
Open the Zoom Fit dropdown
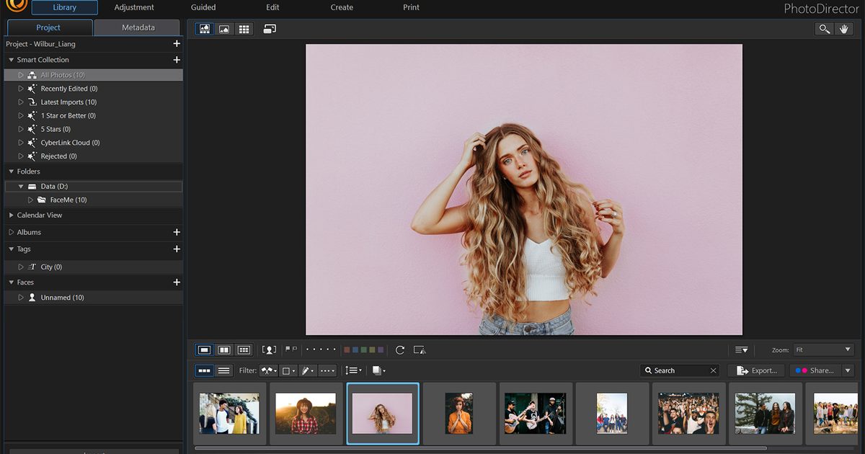pos(823,350)
